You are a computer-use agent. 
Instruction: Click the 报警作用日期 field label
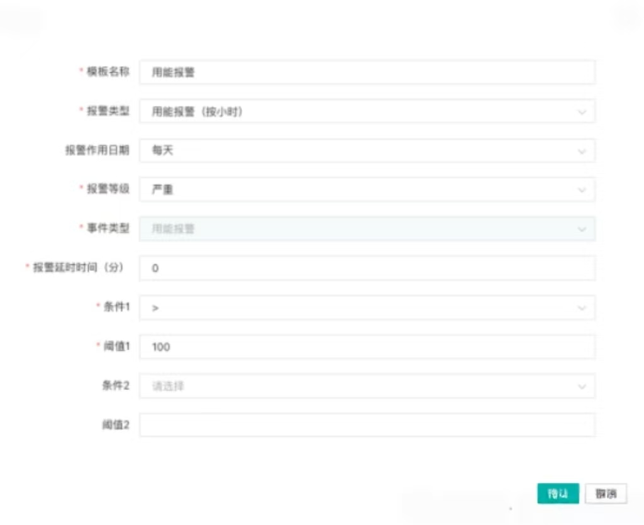pyautogui.click(x=97, y=150)
